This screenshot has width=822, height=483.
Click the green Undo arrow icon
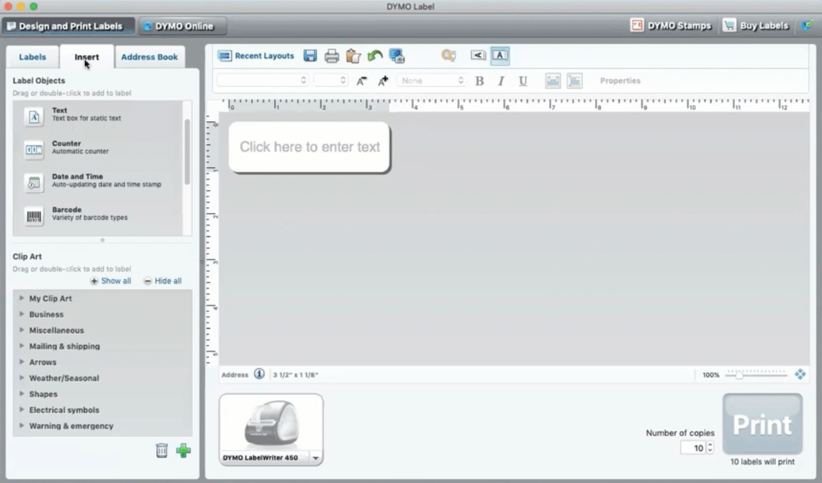[x=375, y=56]
